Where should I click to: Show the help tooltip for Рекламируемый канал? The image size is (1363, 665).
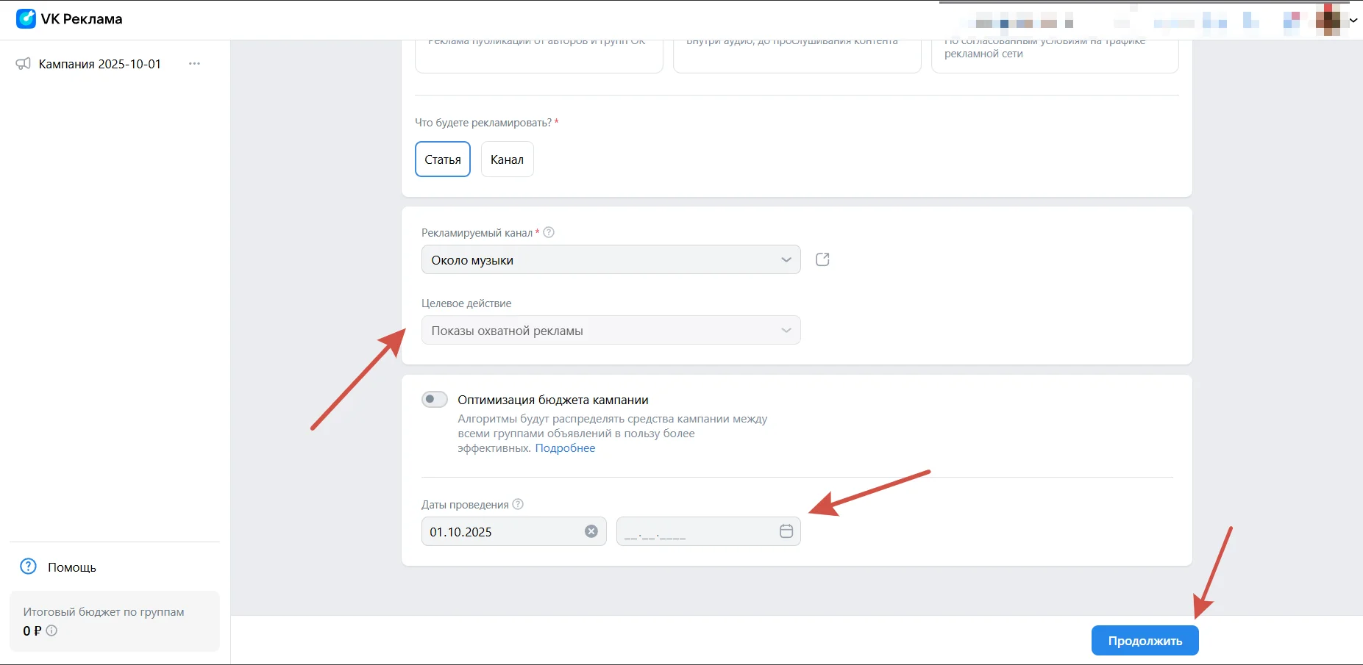pos(549,232)
